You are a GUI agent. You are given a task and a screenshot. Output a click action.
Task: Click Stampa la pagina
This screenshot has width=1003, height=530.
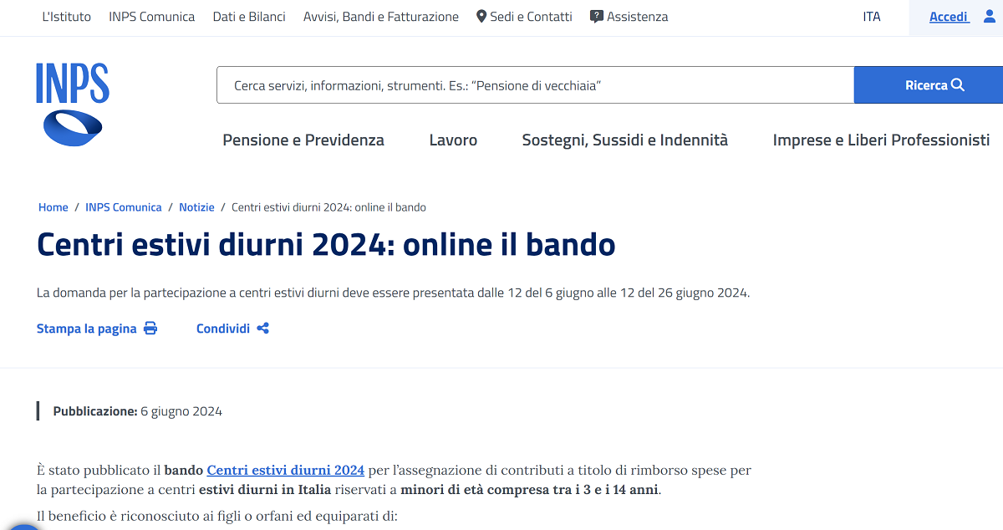[97, 329]
